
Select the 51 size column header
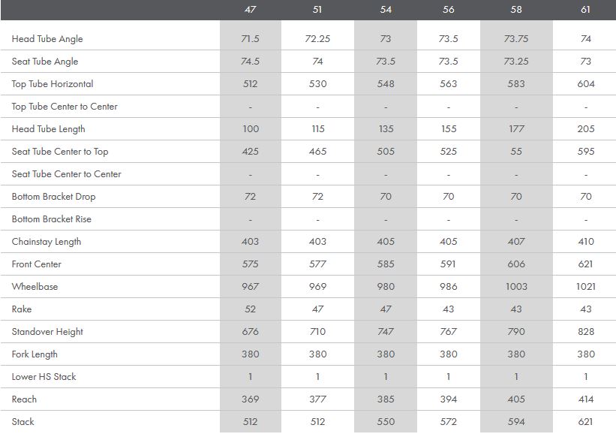(317, 10)
